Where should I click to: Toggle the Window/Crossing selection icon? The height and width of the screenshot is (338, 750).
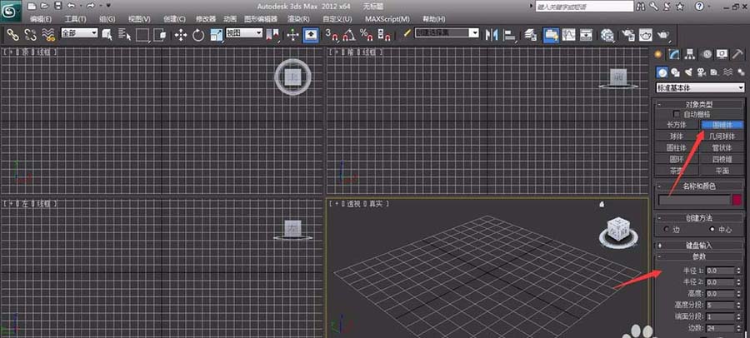click(x=160, y=34)
